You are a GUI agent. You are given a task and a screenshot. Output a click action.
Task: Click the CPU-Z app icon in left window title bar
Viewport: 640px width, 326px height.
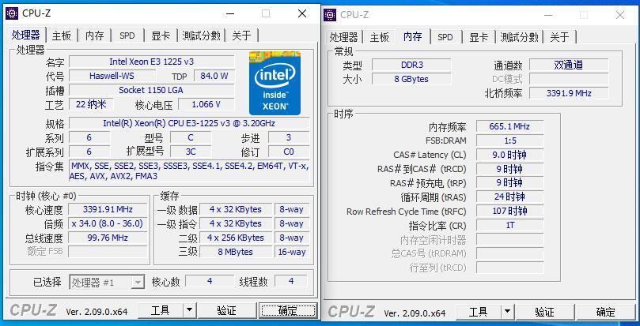click(12, 13)
